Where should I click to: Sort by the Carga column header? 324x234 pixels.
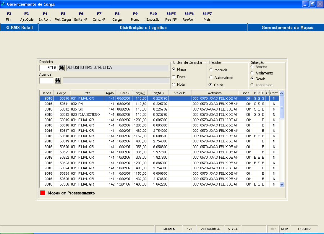pos(62,93)
